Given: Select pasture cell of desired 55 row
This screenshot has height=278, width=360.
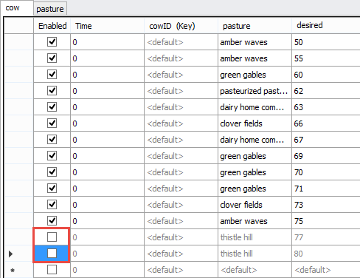Looking at the screenshot, I should pyautogui.click(x=255, y=58).
